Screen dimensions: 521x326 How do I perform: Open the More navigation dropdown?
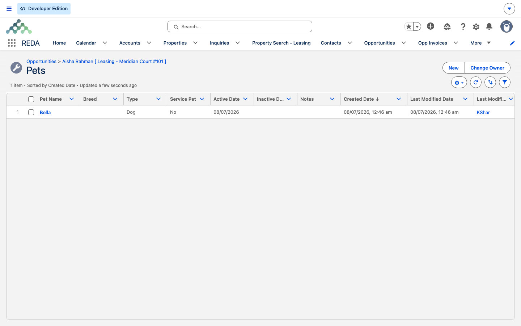[x=480, y=43]
